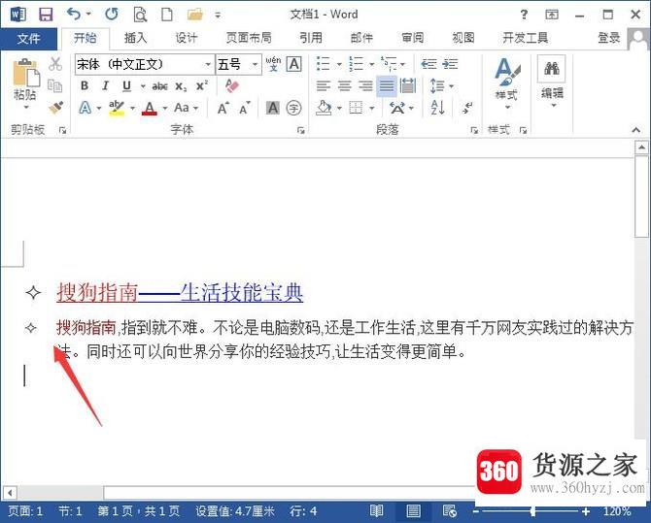Image resolution: width=651 pixels, height=523 pixels.
Task: Switch to the Developer (开发工具) tab
Action: (x=526, y=38)
